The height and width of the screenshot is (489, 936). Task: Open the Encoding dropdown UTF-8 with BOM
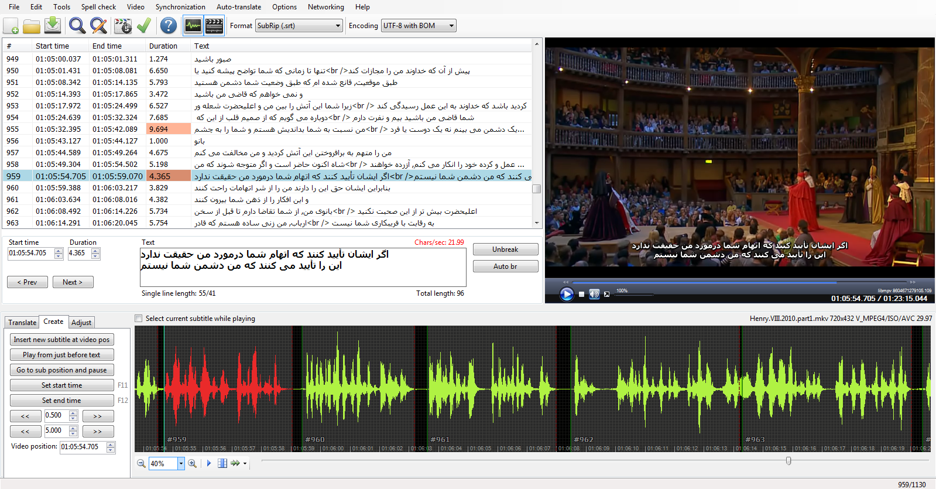point(419,26)
